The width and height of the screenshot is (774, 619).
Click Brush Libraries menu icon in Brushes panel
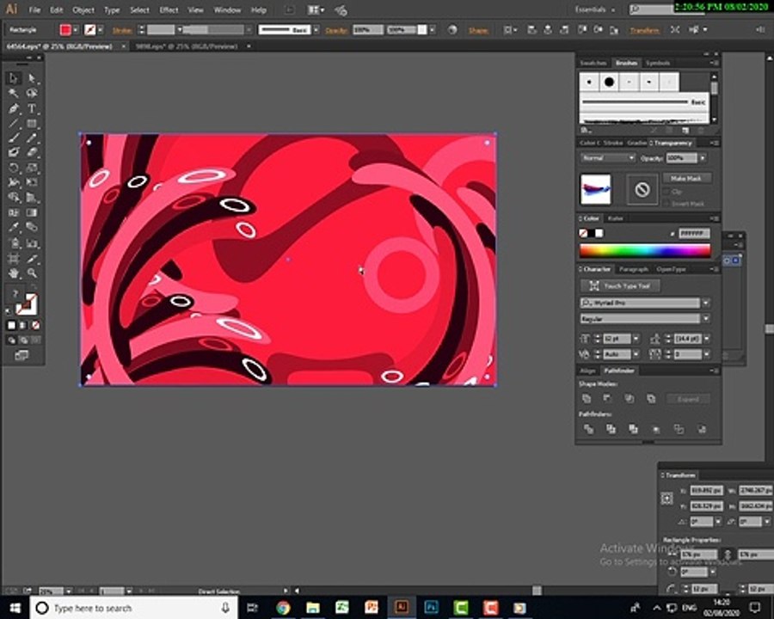point(586,131)
